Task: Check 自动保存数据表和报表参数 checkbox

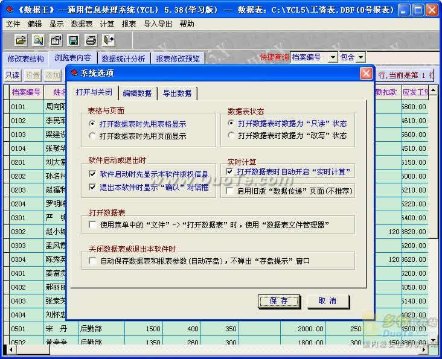Action: coord(92,261)
